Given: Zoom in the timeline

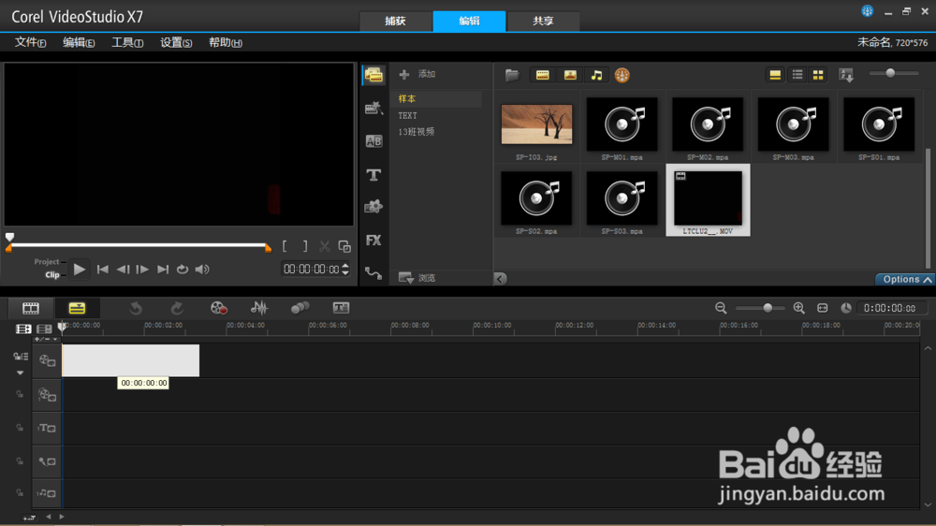Looking at the screenshot, I should tap(798, 308).
